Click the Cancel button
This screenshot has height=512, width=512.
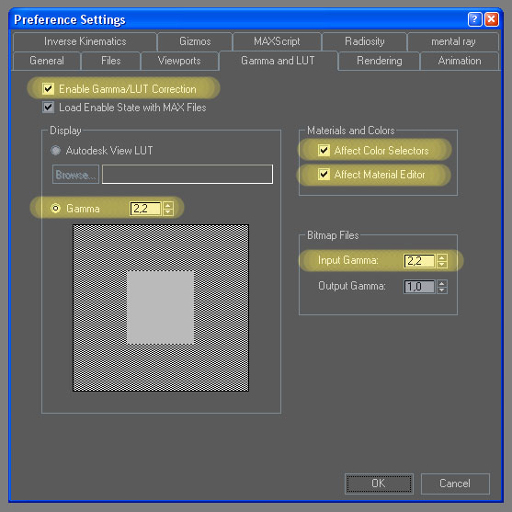coord(455,484)
